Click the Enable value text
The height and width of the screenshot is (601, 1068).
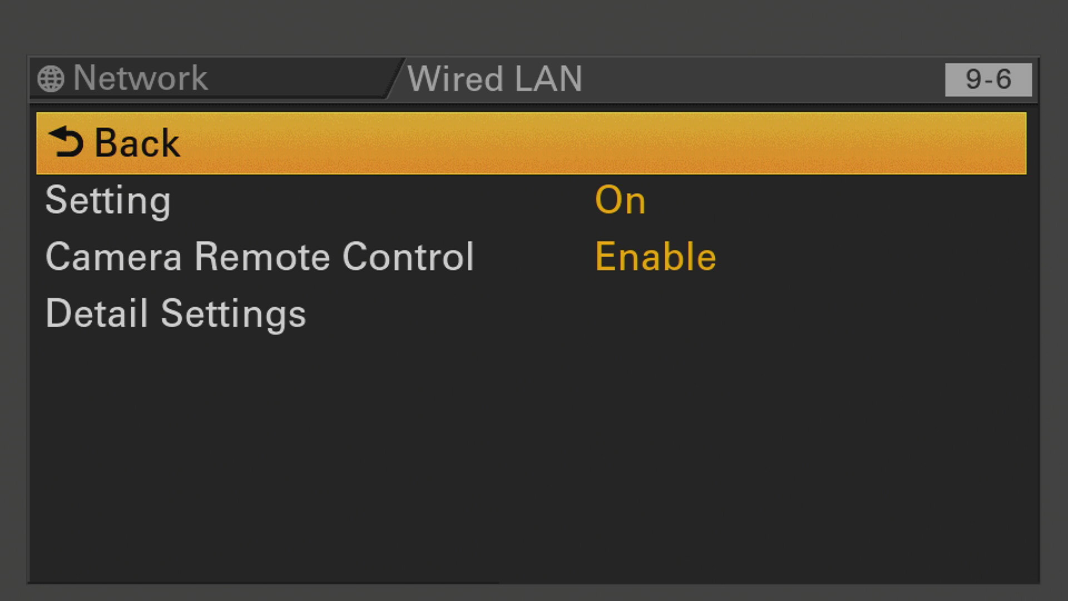coord(655,257)
